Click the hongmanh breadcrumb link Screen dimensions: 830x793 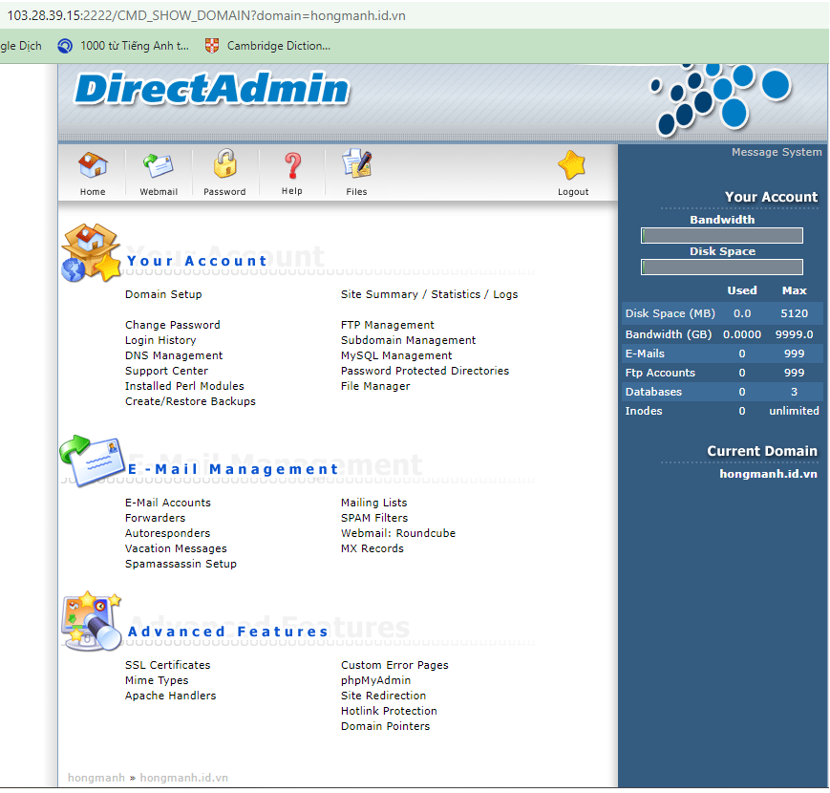[x=96, y=778]
